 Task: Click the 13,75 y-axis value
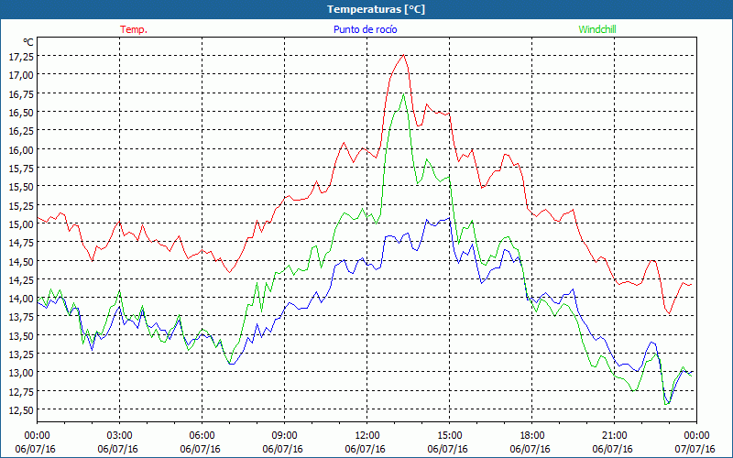pos(20,317)
